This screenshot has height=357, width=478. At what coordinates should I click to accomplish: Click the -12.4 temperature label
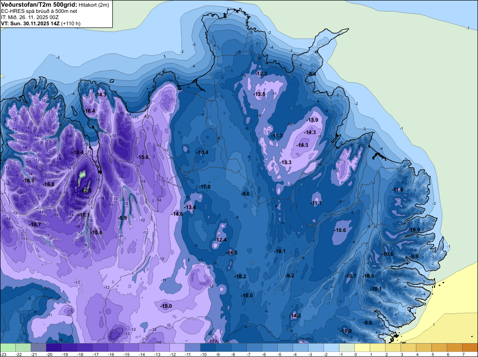pyautogui.click(x=220, y=240)
